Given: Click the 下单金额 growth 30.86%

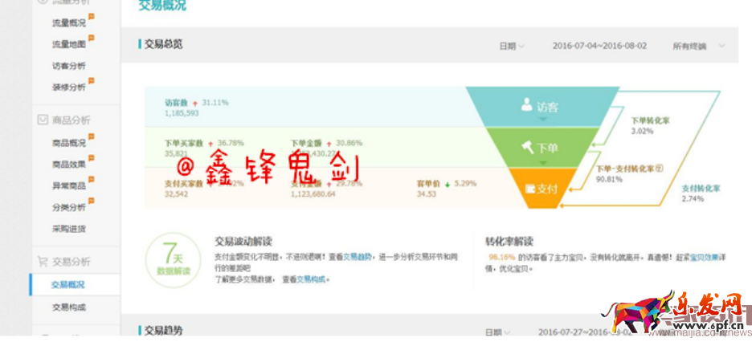Looking at the screenshot, I should pos(349,143).
